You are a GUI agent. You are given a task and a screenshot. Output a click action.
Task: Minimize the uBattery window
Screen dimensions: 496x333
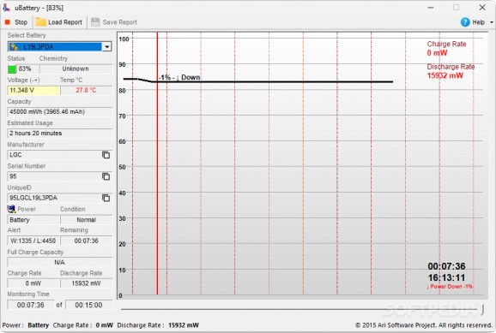pyautogui.click(x=431, y=7)
